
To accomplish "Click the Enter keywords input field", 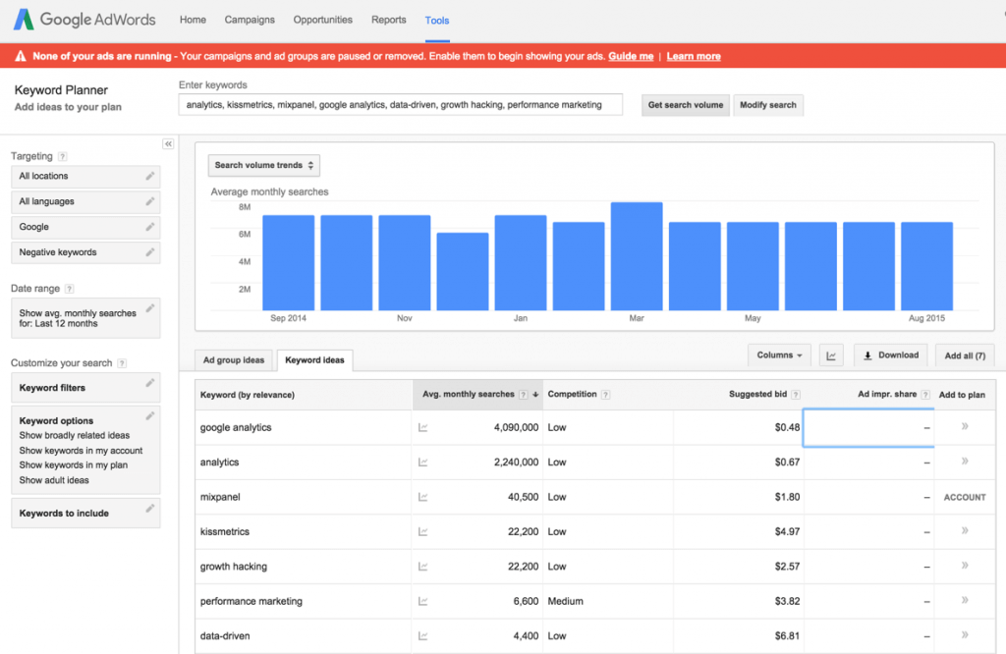I will click(x=401, y=105).
